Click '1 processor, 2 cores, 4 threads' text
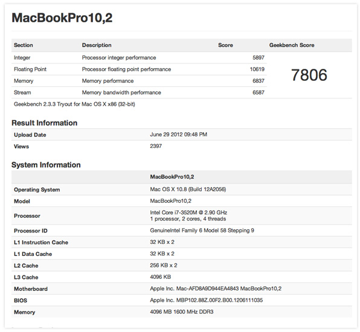Viewport: 360px width, 332px height. pyautogui.click(x=188, y=219)
